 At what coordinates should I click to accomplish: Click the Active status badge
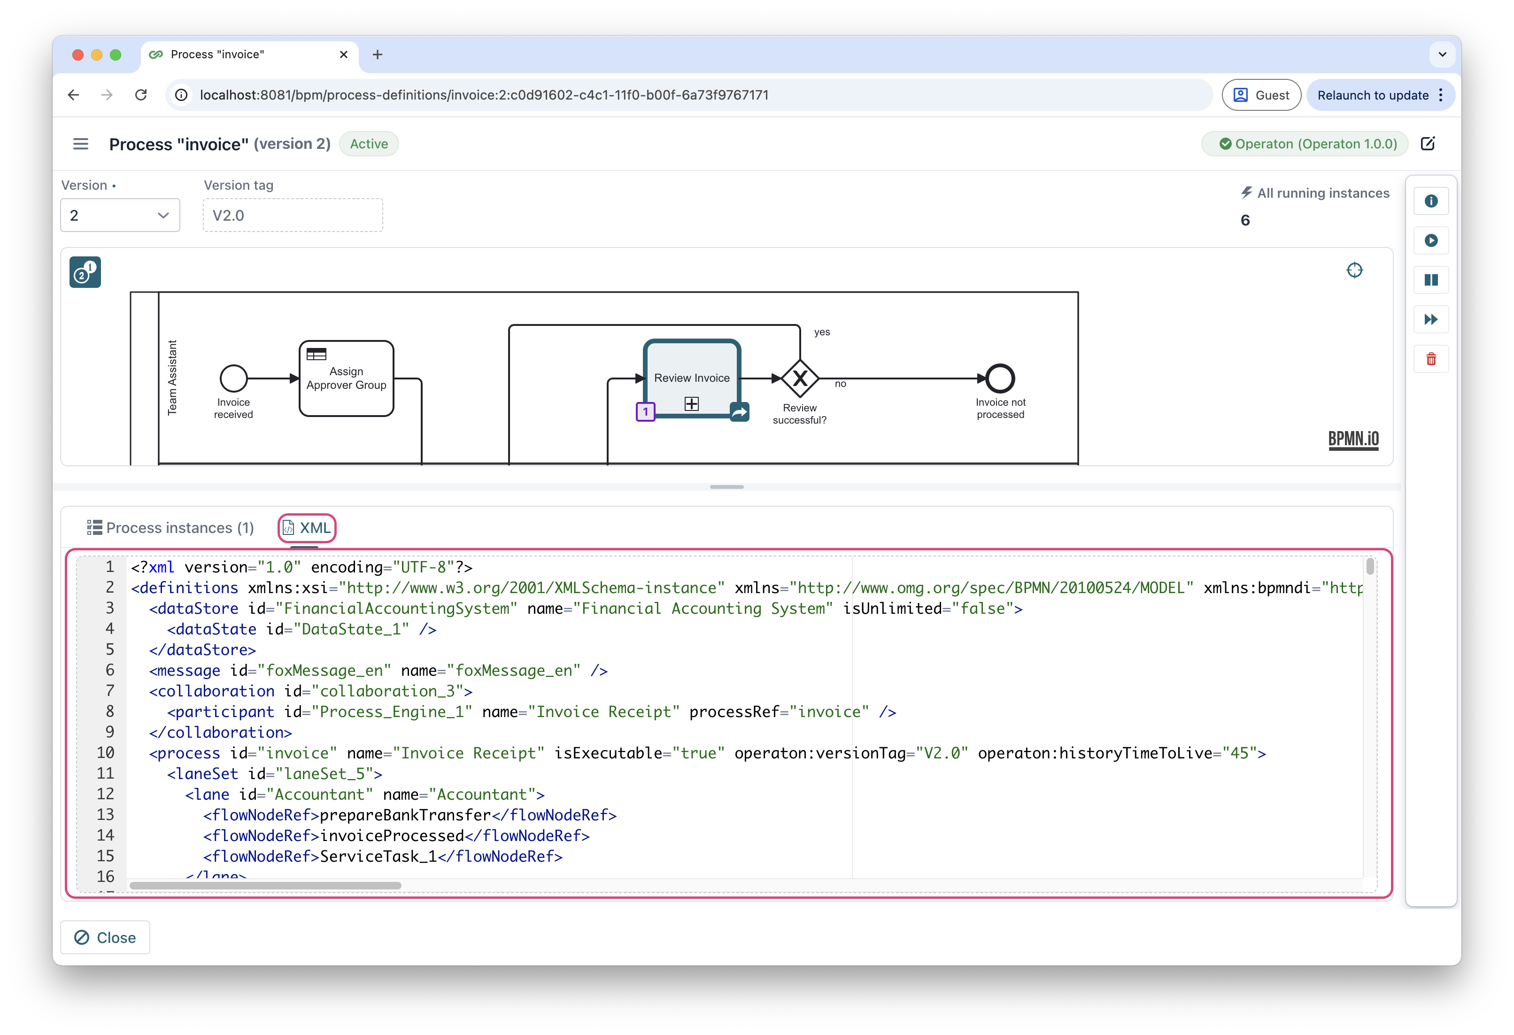point(369,143)
